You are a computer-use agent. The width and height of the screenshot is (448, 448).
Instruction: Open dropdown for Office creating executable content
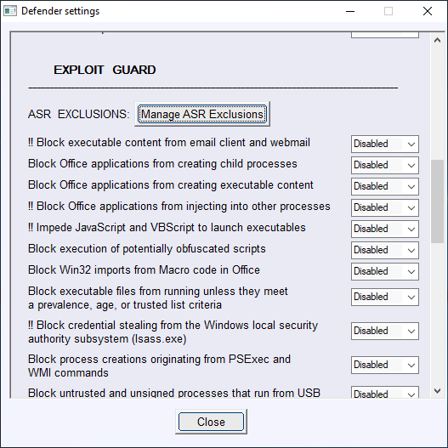pos(385,186)
